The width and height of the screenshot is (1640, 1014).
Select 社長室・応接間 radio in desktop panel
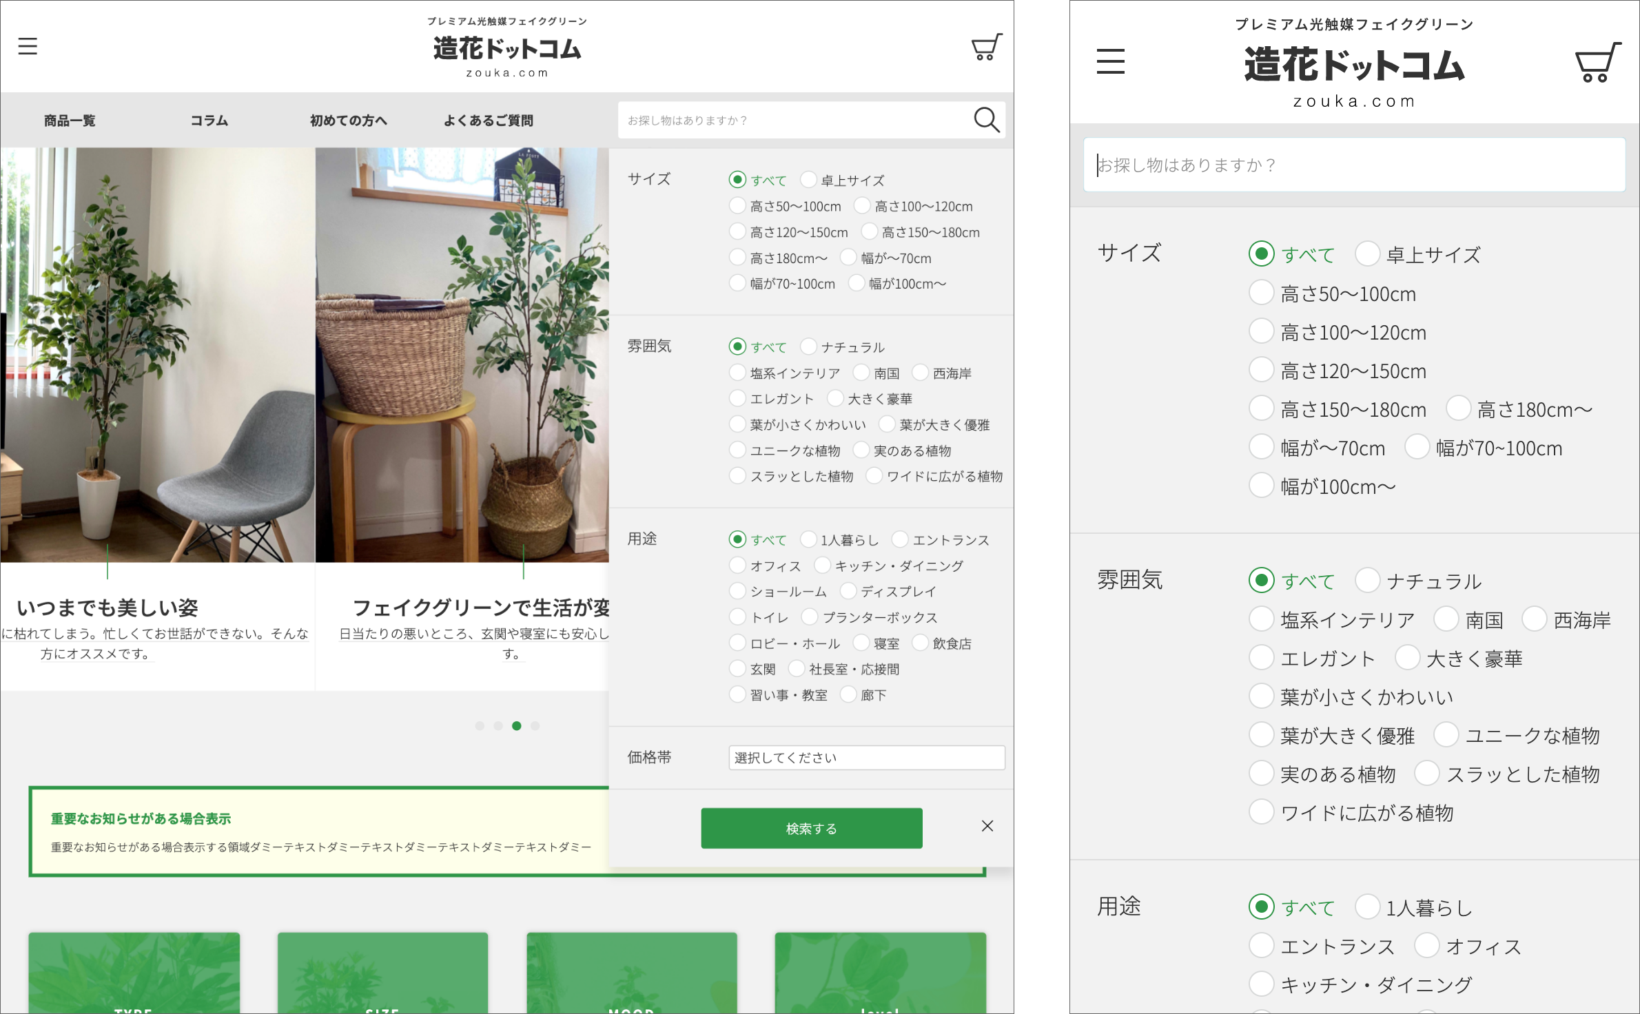797,668
